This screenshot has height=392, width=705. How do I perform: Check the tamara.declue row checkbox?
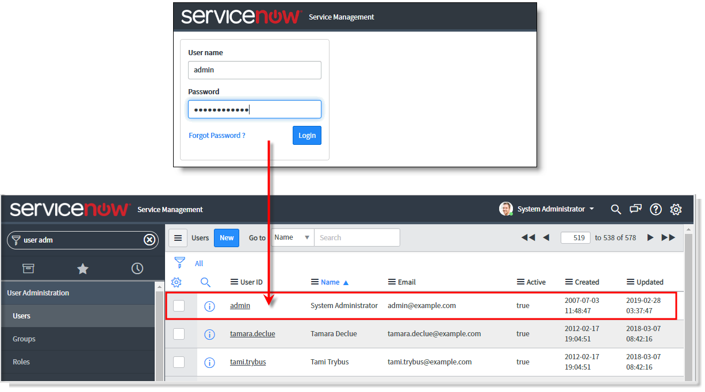pos(179,334)
